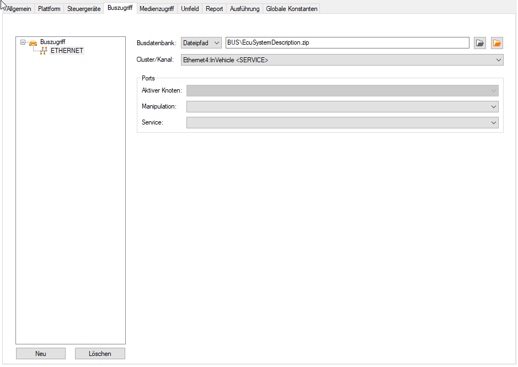Click the gray folder browse icon
This screenshot has width=518, height=367.
click(480, 43)
